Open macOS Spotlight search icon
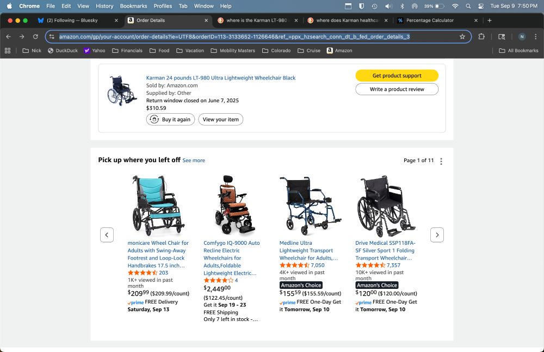The image size is (544, 352). pyautogui.click(x=468, y=6)
